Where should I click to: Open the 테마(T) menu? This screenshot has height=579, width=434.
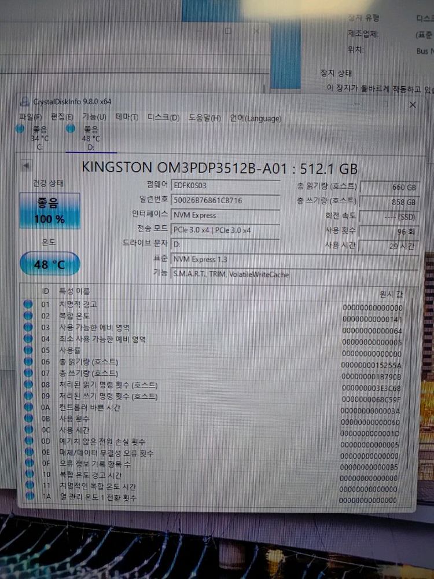(127, 118)
